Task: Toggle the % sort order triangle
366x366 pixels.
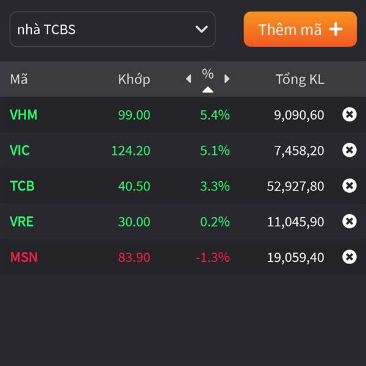Action: coord(208,90)
